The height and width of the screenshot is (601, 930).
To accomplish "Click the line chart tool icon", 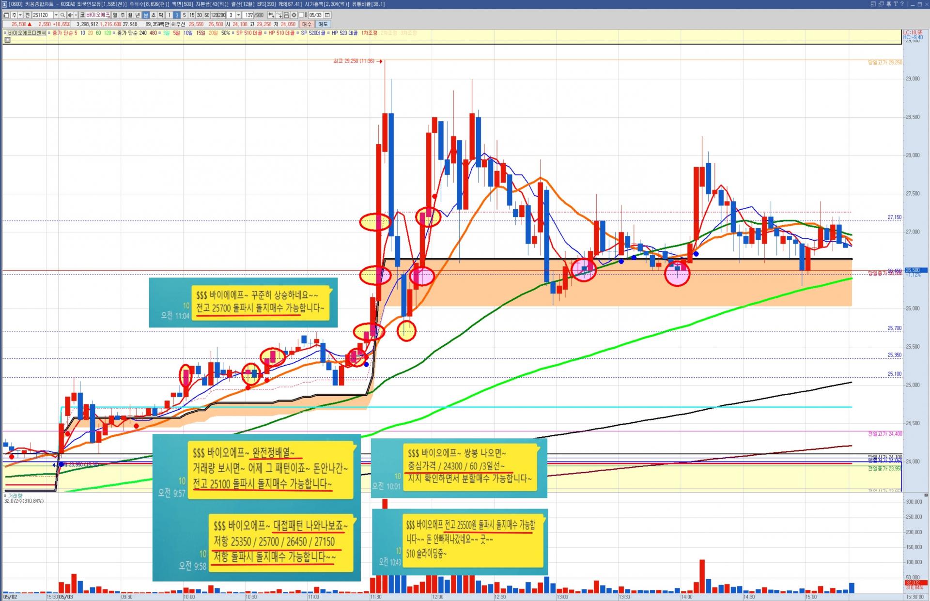I will (279, 15).
